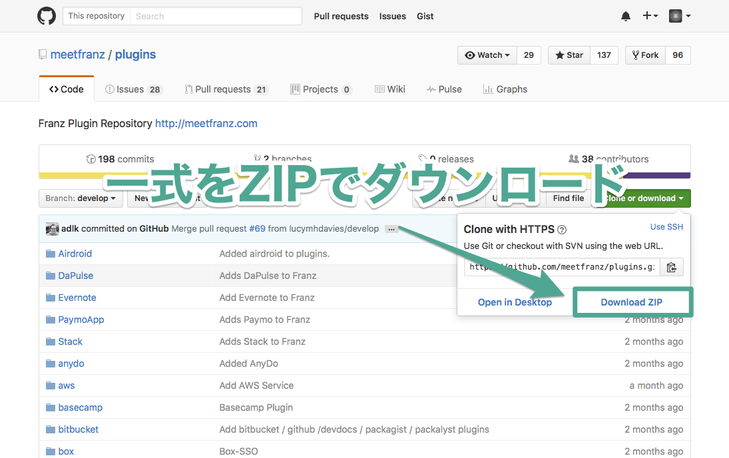View the 29 watchers count
The width and height of the screenshot is (729, 458).
tap(529, 55)
